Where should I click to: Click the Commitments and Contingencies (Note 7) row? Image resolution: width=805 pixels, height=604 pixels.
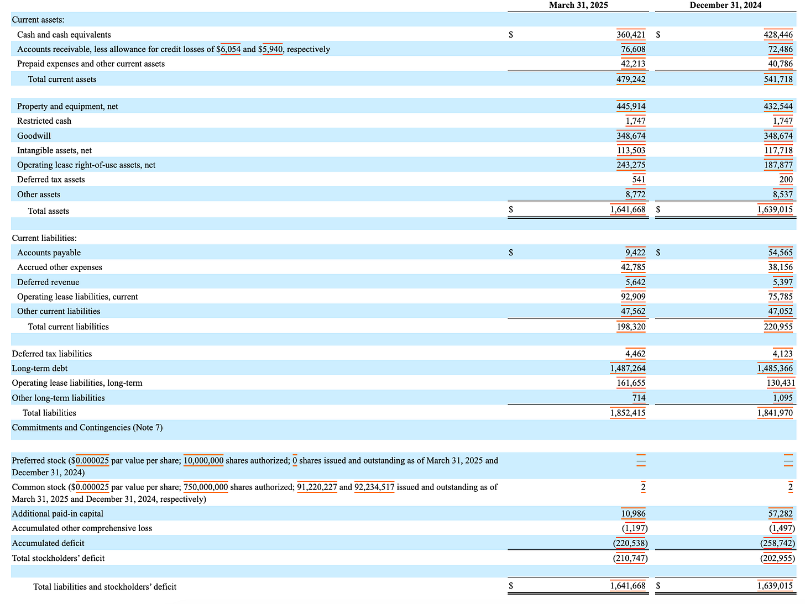pos(404,428)
